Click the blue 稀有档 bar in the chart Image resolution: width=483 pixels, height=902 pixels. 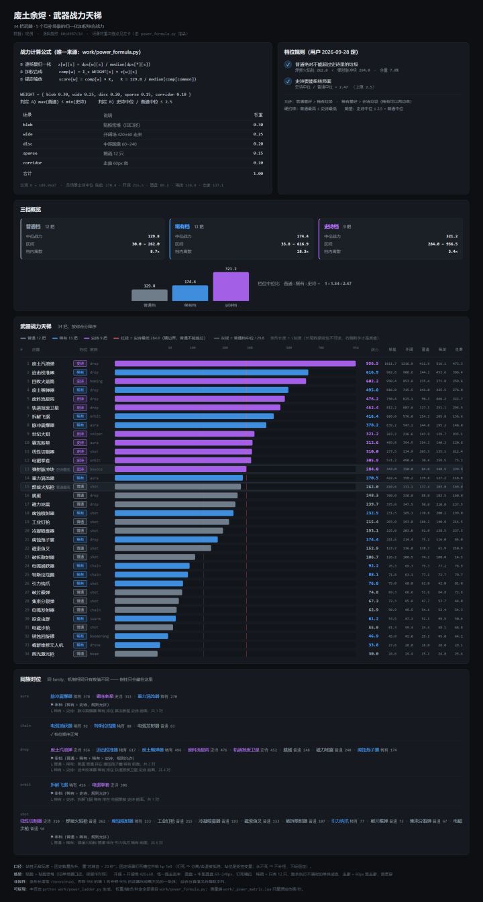(x=190, y=293)
